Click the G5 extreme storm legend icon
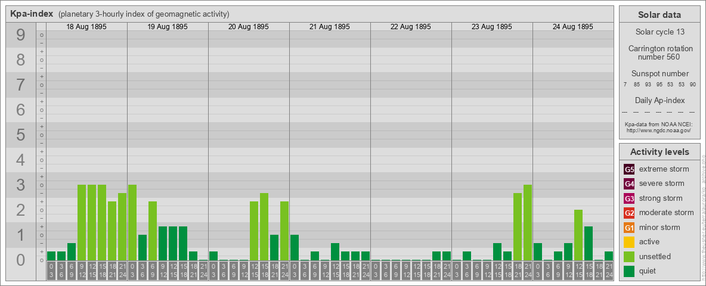Image resolution: width=706 pixels, height=286 pixels. tap(629, 169)
